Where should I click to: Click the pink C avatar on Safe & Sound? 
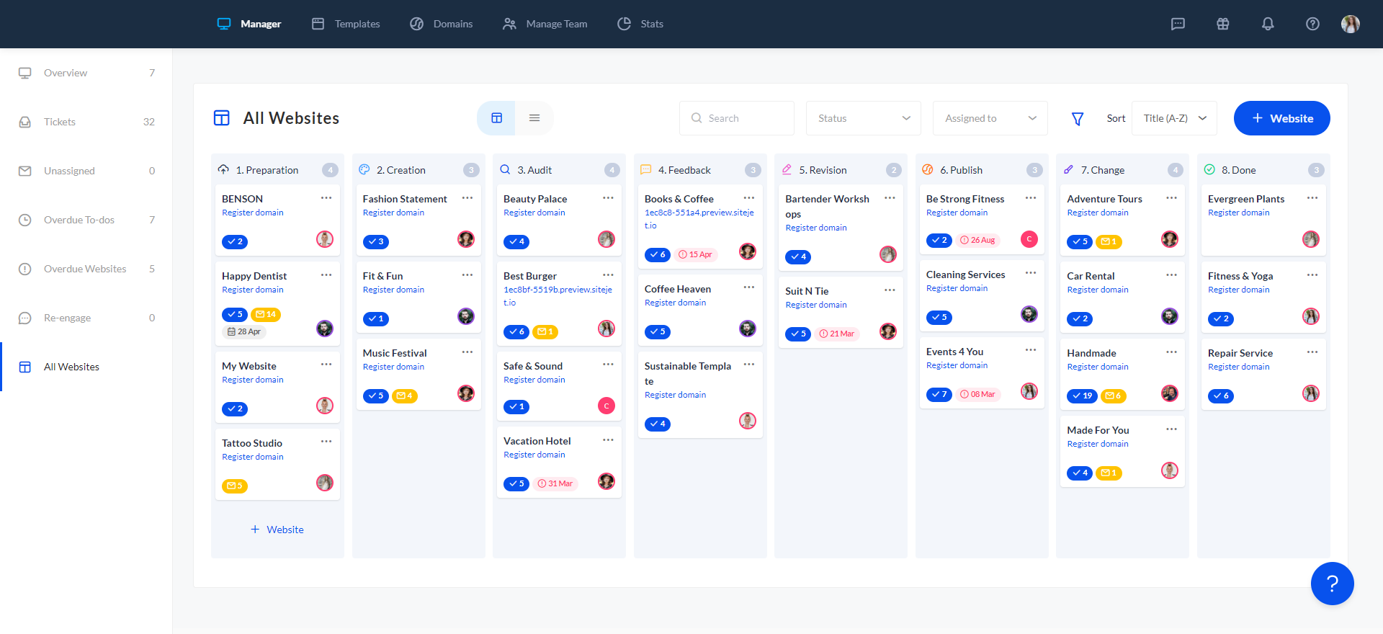607,406
